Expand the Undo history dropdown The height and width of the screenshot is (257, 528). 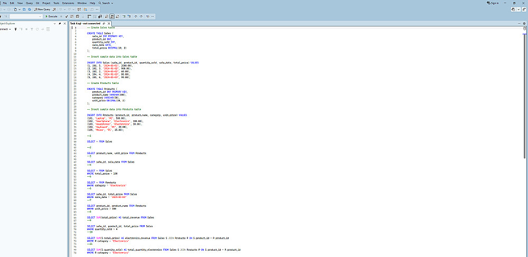[x=64, y=9]
